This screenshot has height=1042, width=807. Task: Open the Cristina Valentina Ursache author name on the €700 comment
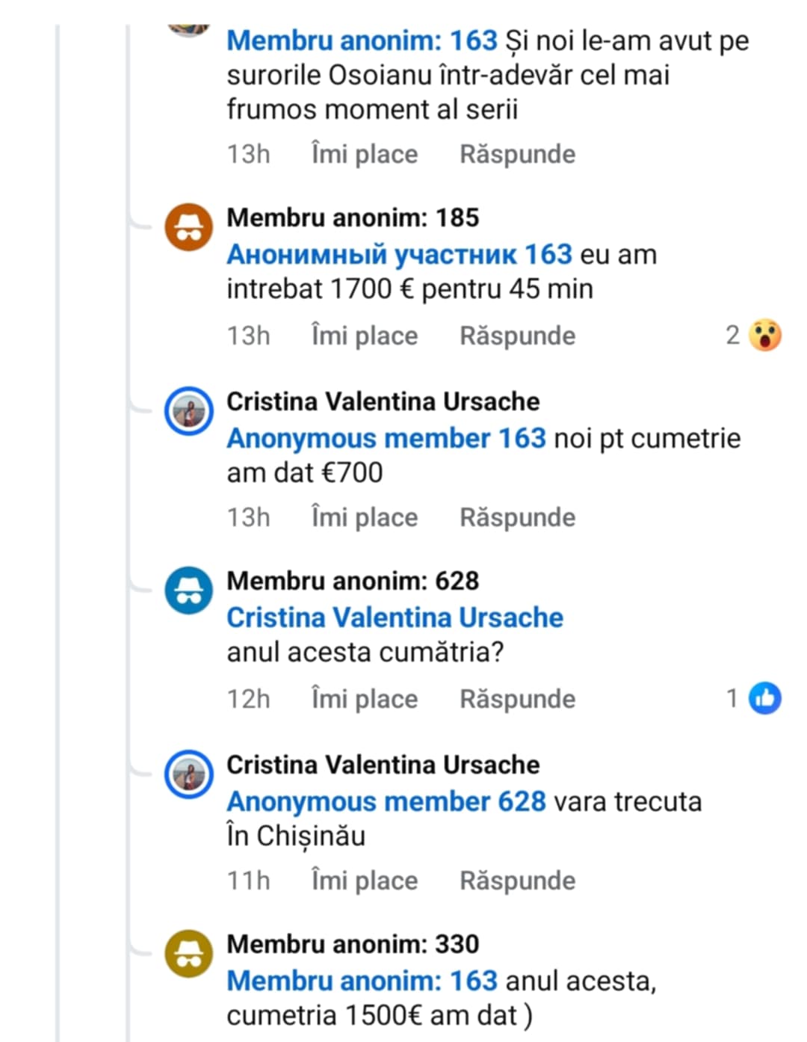(x=383, y=401)
